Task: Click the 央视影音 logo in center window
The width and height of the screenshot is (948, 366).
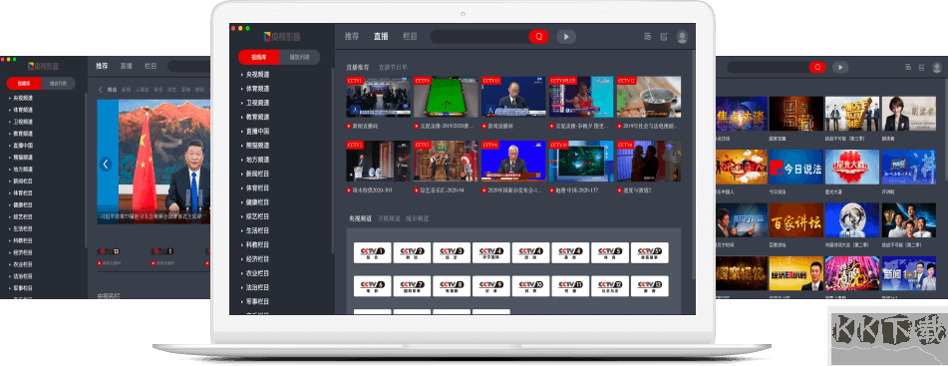Action: (x=282, y=36)
